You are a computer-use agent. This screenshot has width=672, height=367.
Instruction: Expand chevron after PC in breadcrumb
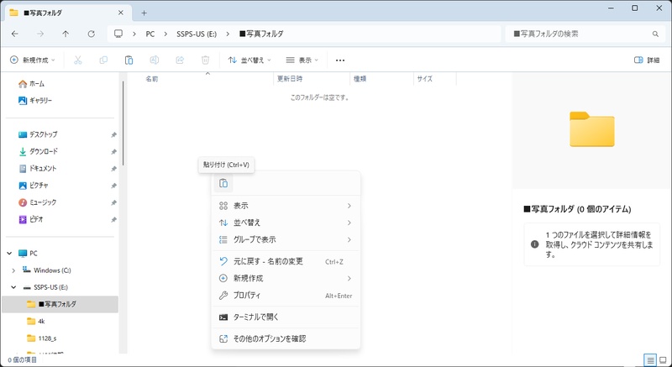(x=165, y=34)
